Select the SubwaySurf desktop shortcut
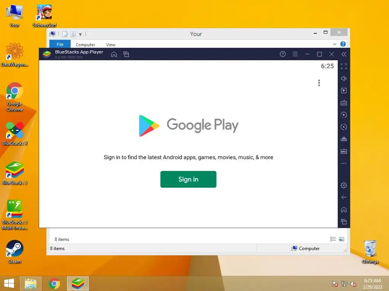This screenshot has height=291, width=389. pos(44,15)
